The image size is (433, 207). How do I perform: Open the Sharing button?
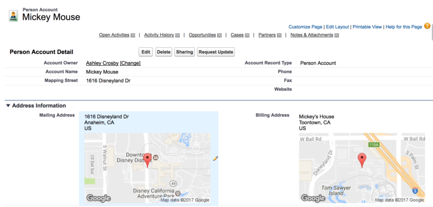pos(185,52)
